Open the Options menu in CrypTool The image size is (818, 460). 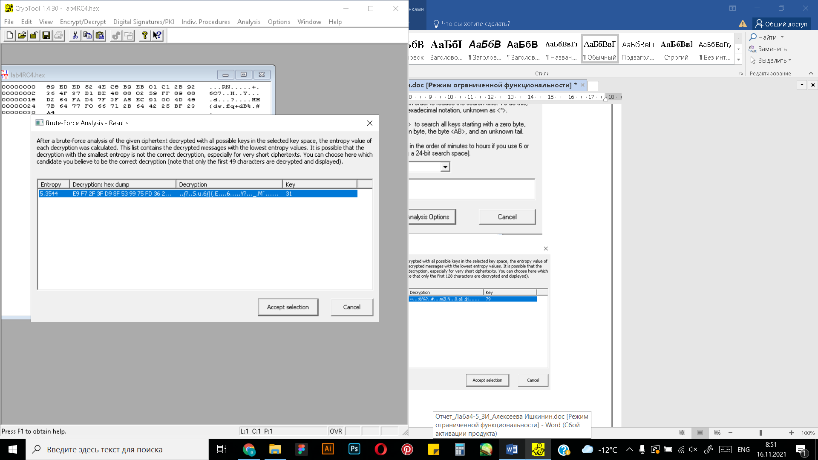279,22
